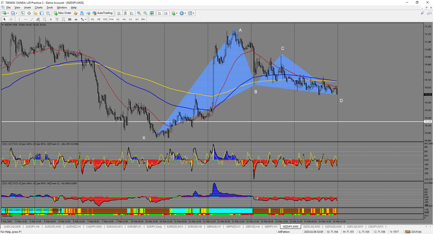This screenshot has height=234, width=433.
Task: Open the File menu
Action: click(8, 7)
